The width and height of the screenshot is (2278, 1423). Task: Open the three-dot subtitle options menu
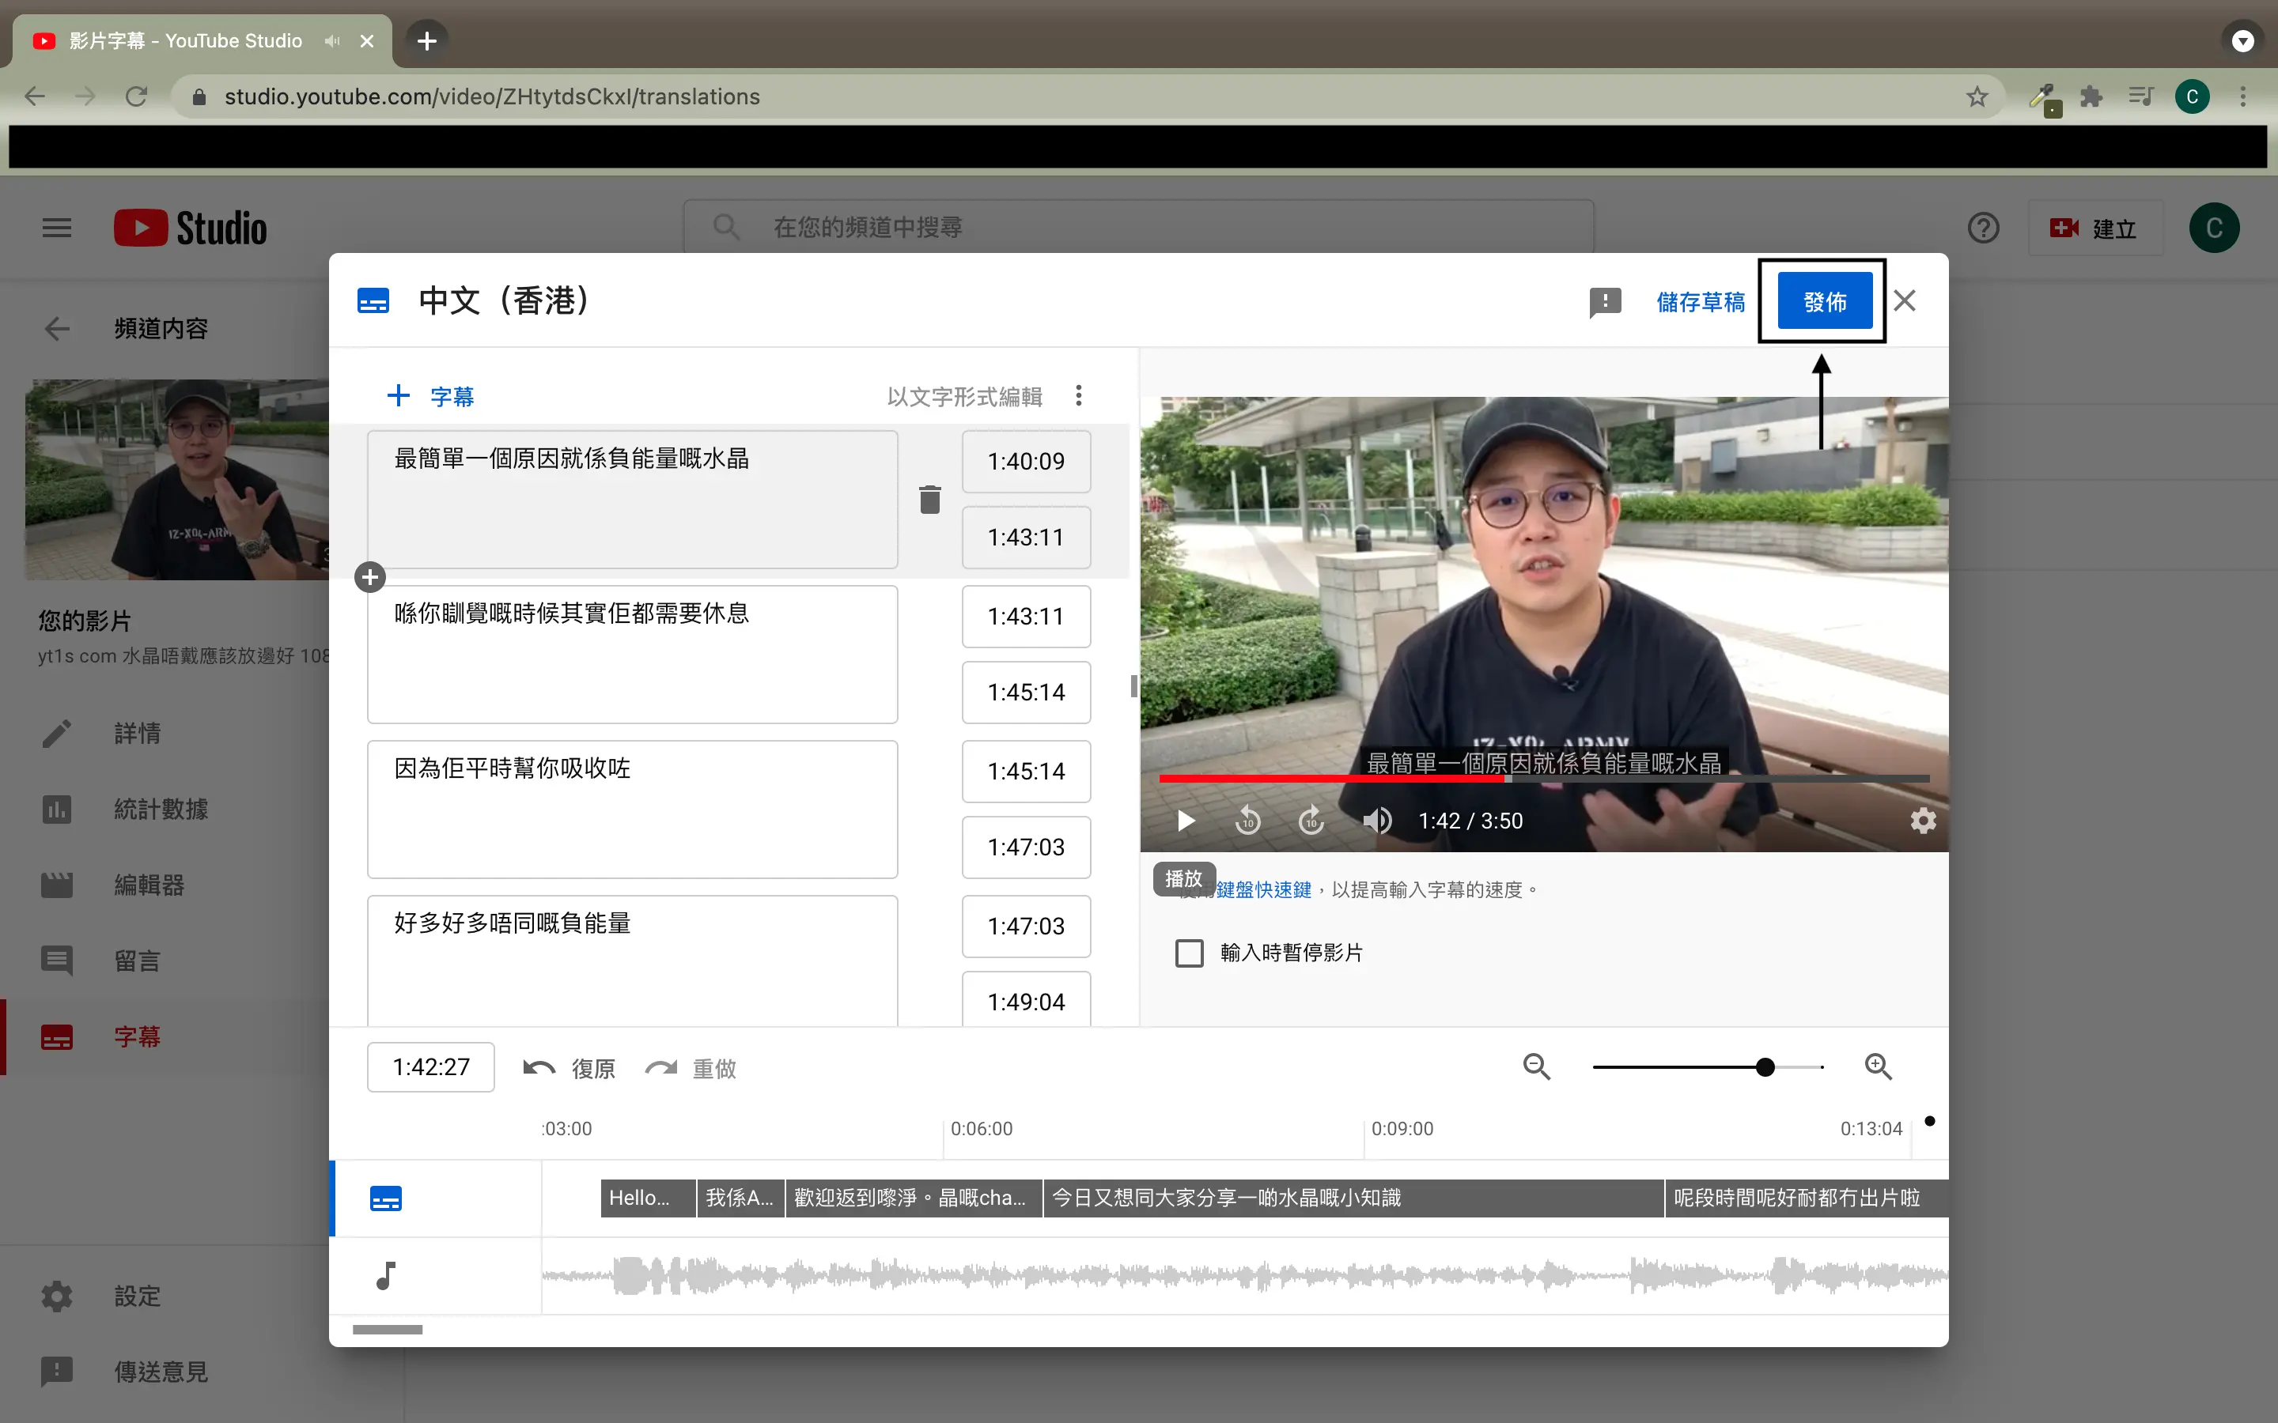click(x=1079, y=395)
